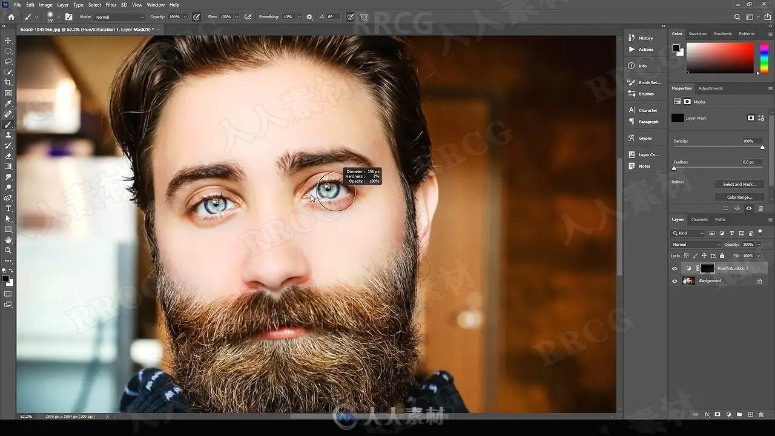
Task: Switch to the Swatches tab
Action: coord(697,34)
